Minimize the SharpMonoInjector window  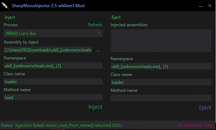pyautogui.click(x=201, y=6)
